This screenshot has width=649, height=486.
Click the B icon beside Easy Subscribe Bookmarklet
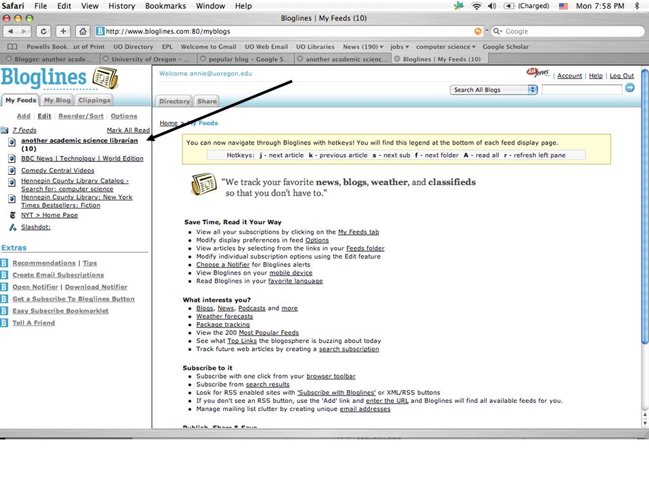click(4, 310)
